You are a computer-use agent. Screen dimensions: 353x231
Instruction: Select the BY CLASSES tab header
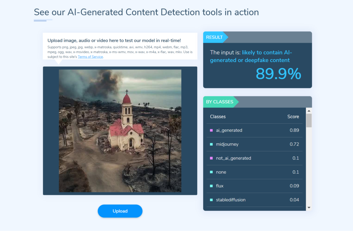coord(221,102)
